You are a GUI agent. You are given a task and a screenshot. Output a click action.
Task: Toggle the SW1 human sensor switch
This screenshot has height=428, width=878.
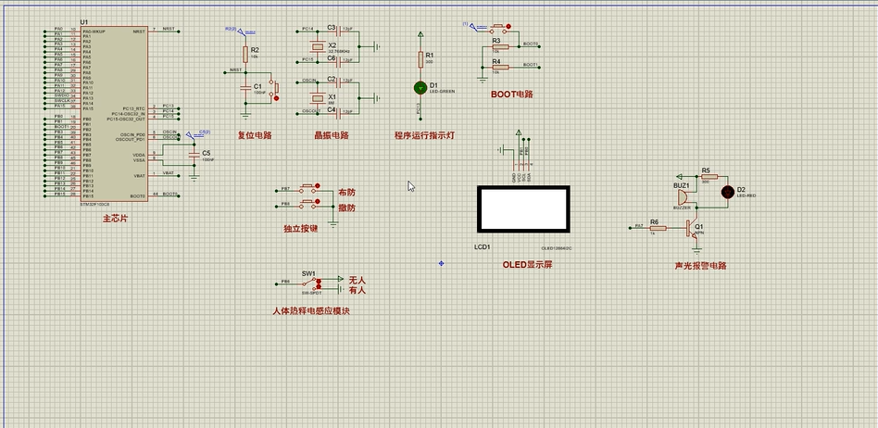tap(309, 283)
